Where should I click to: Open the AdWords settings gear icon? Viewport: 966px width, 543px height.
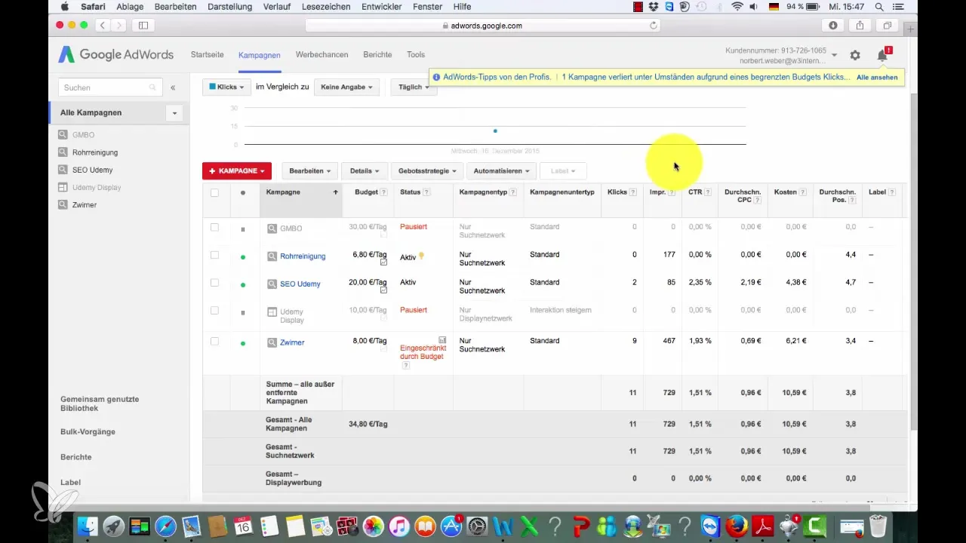pos(855,55)
